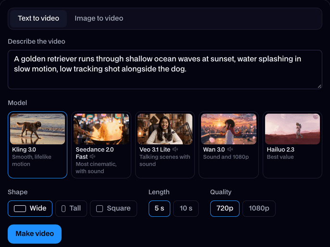Click the flaming wok thumbnail
The width and height of the screenshot is (330, 247).
101,129
